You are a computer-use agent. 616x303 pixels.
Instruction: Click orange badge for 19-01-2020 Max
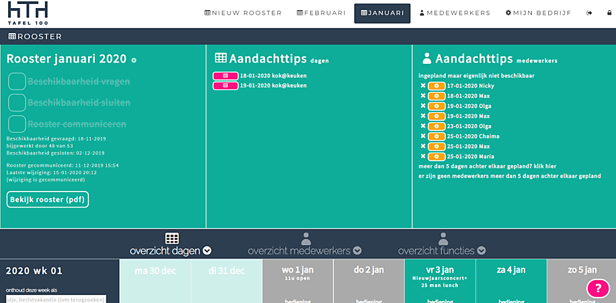click(x=436, y=116)
